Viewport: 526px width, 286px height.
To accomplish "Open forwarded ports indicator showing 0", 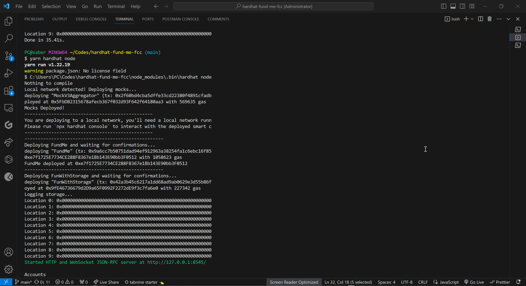I will point(83,282).
